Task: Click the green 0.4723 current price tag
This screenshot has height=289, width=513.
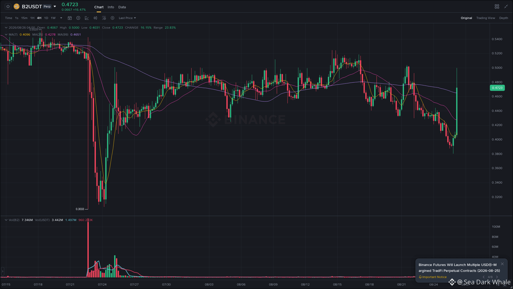Action: tap(497, 88)
